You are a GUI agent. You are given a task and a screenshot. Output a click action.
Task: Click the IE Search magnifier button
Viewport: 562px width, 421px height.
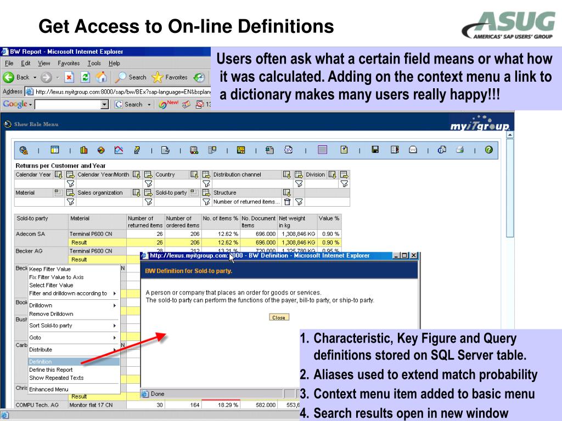pos(131,77)
